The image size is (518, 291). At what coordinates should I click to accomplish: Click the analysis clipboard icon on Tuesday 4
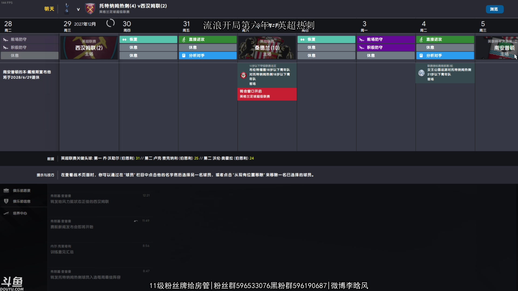[x=421, y=56]
